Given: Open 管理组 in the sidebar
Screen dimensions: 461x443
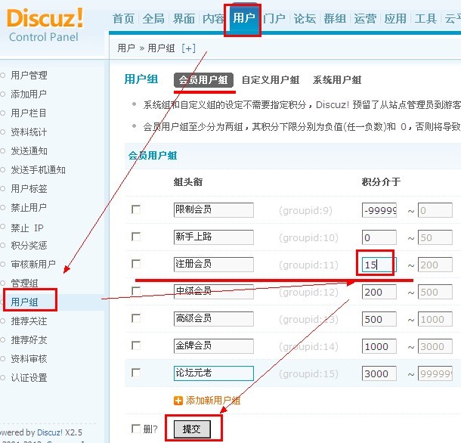Looking at the screenshot, I should pos(24,283).
